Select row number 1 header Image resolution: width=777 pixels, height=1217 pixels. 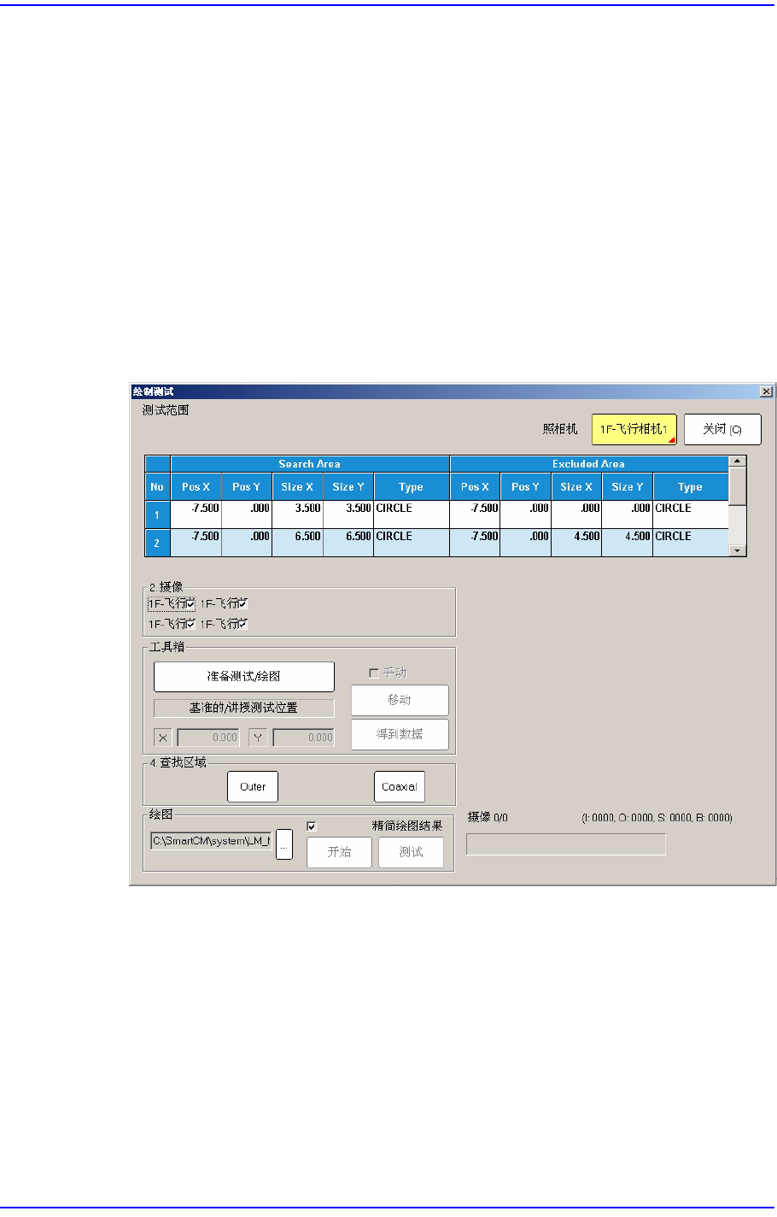pyautogui.click(x=157, y=514)
